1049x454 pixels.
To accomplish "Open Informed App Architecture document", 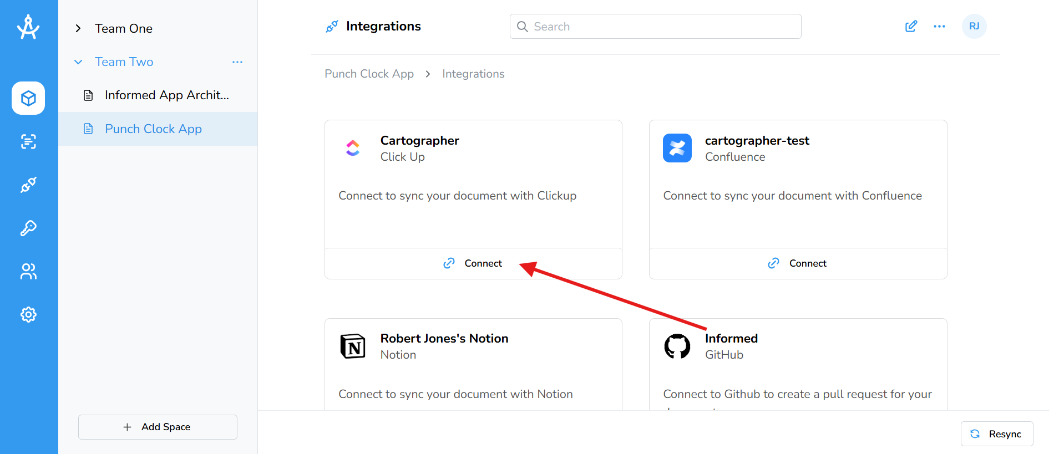I will point(166,95).
